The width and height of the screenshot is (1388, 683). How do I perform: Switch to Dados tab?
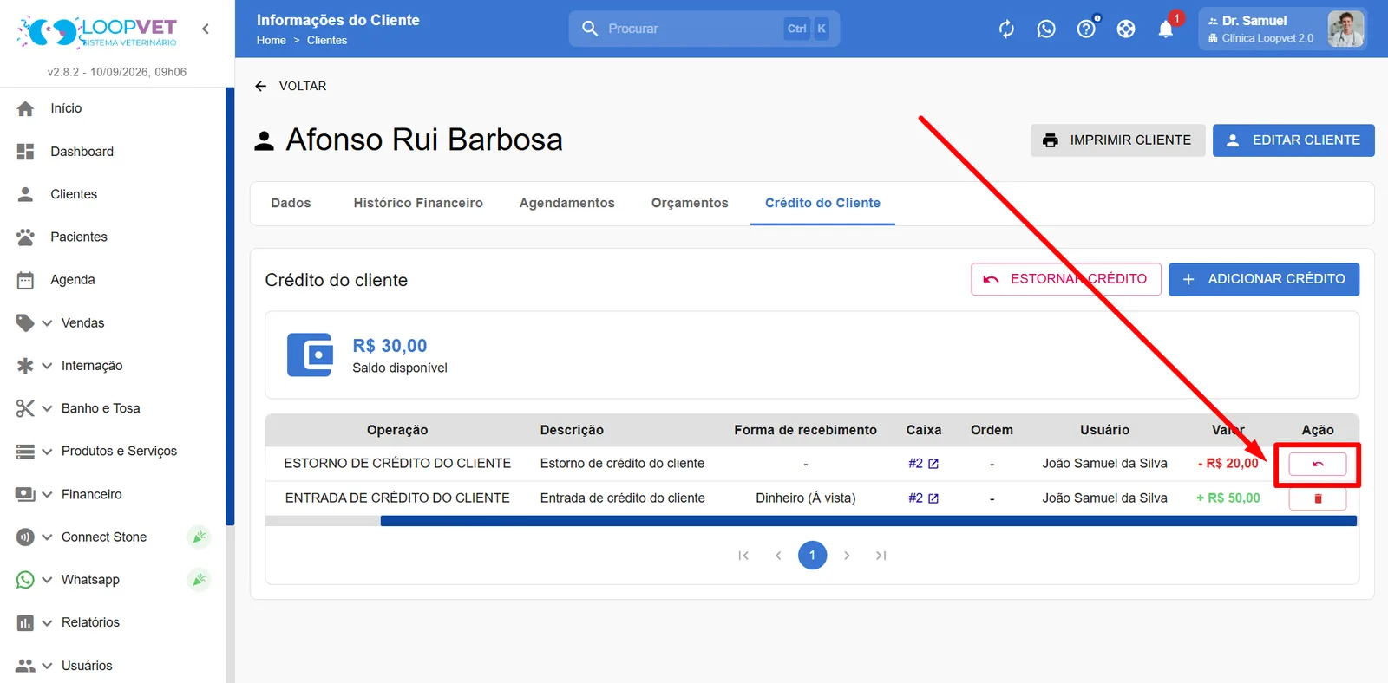(x=291, y=203)
